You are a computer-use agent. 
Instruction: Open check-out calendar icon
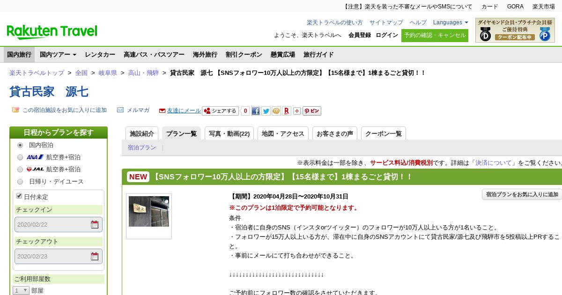coord(95,256)
